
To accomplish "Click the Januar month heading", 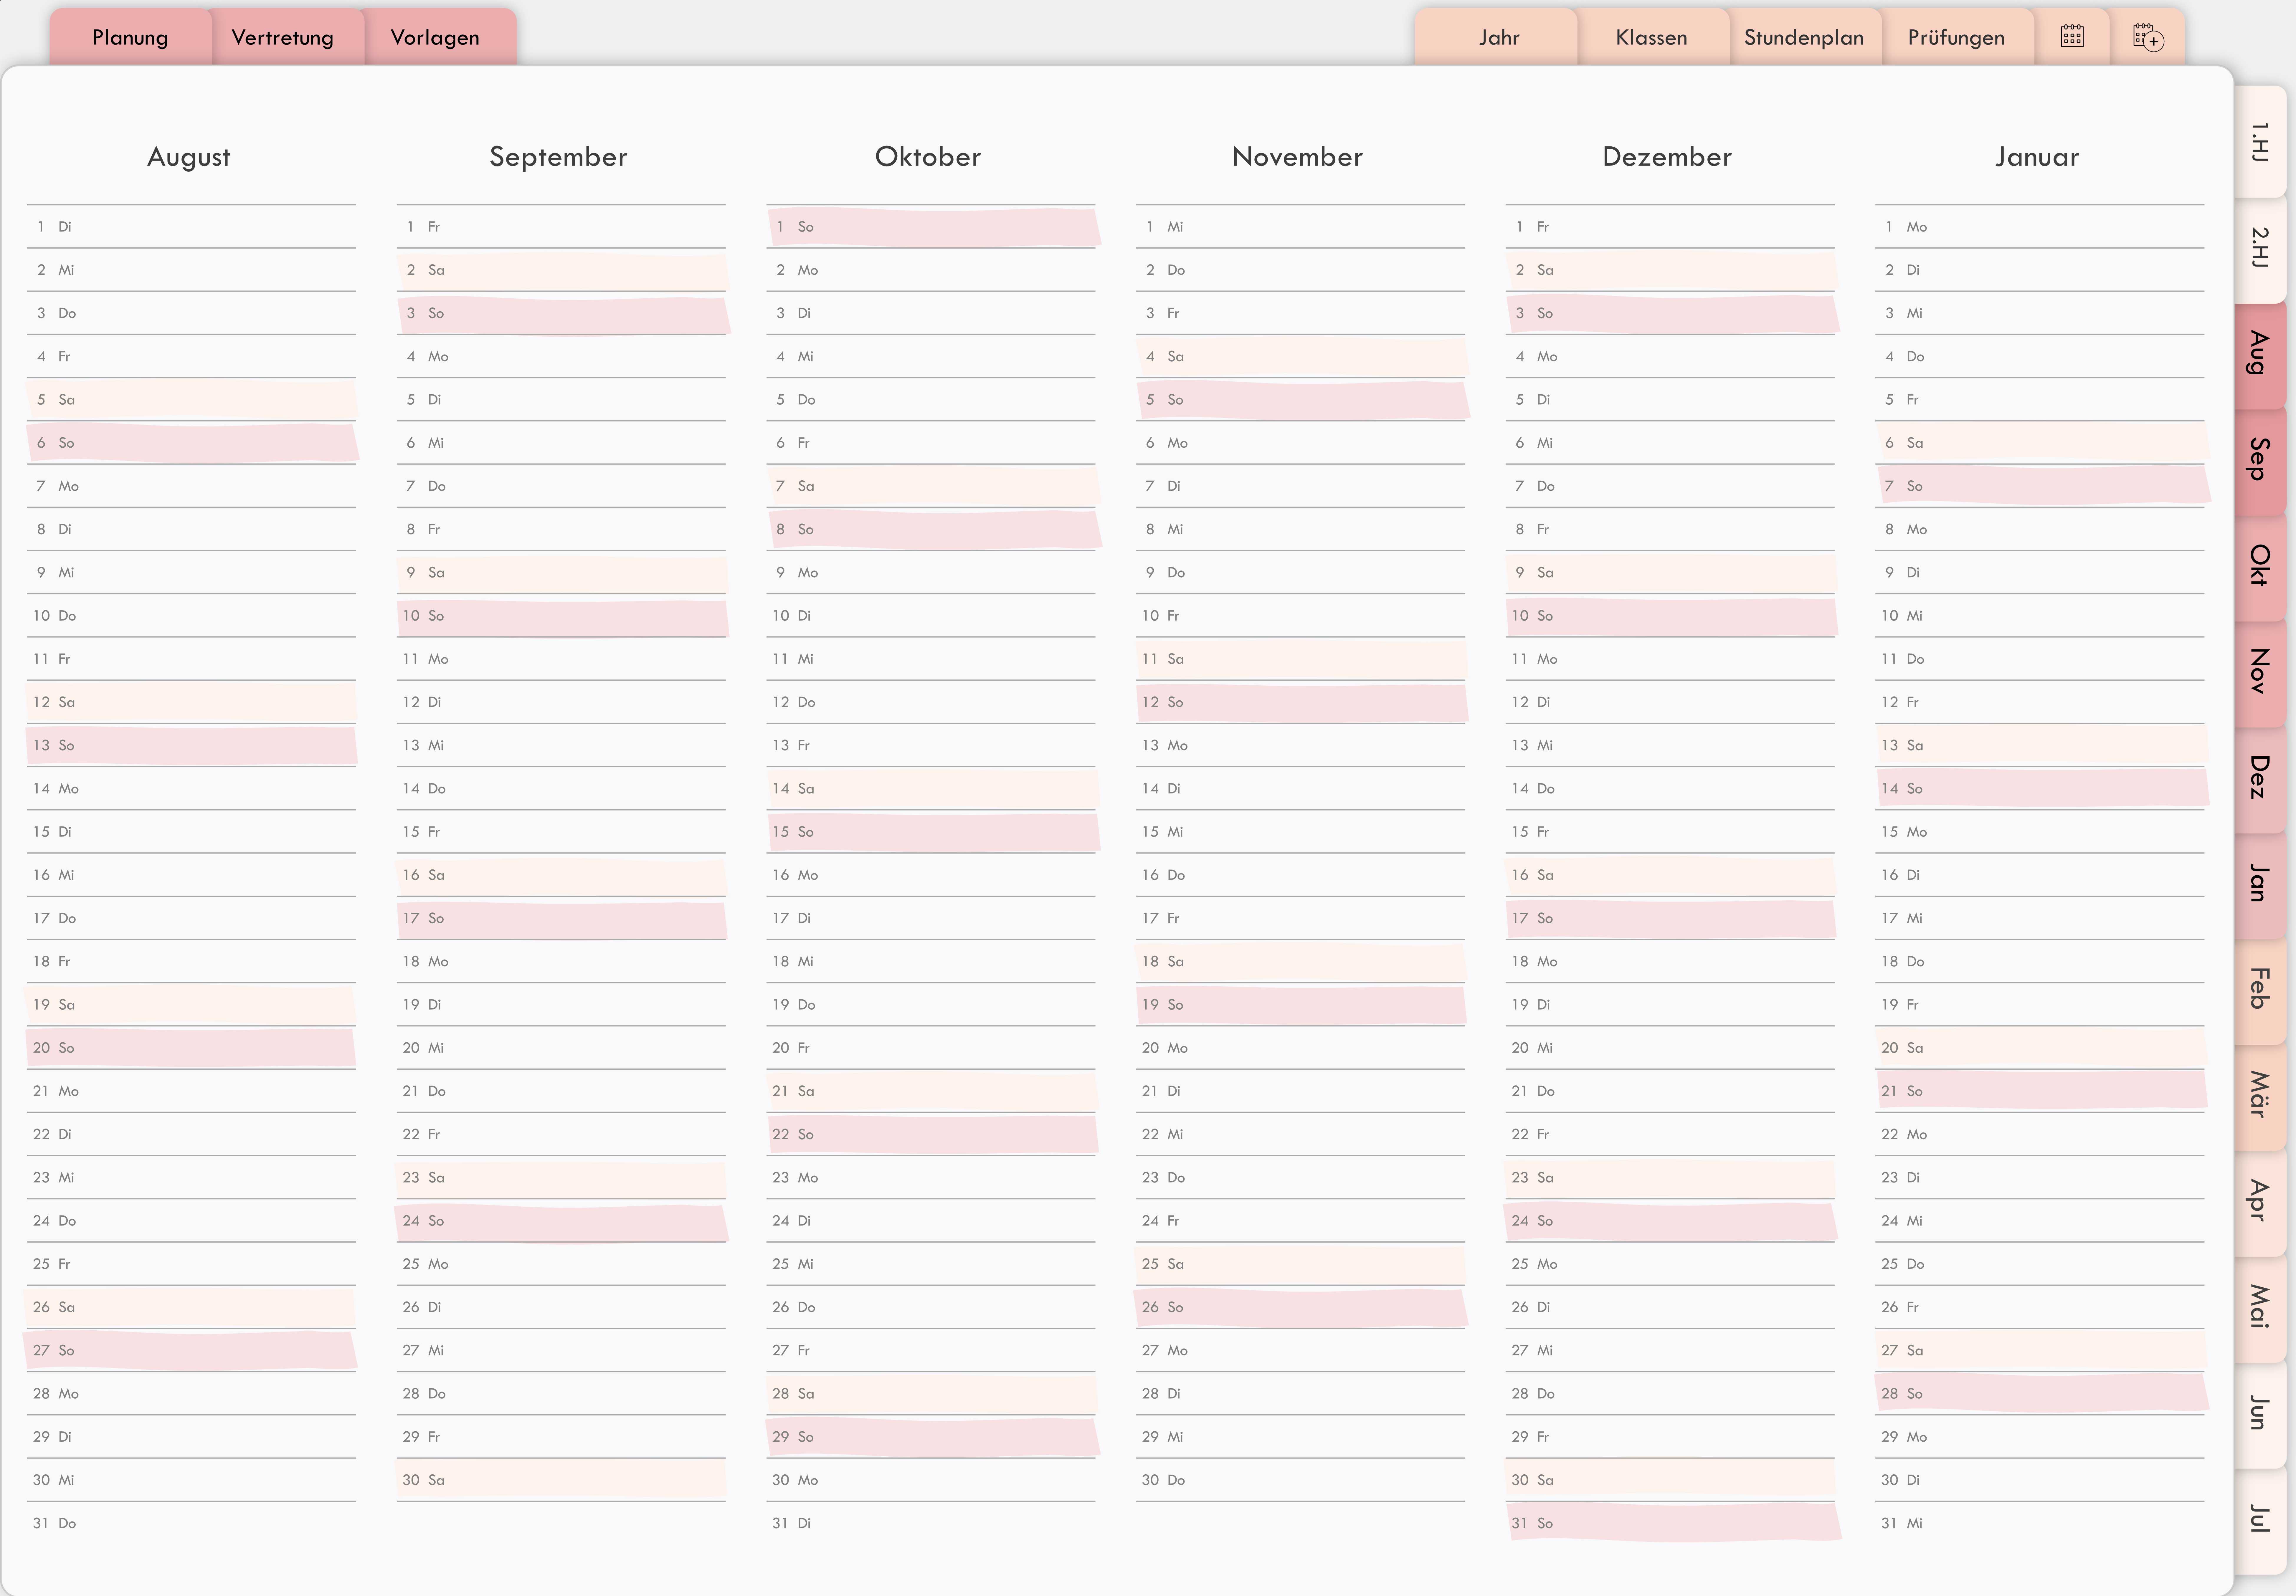I will [x=2037, y=157].
